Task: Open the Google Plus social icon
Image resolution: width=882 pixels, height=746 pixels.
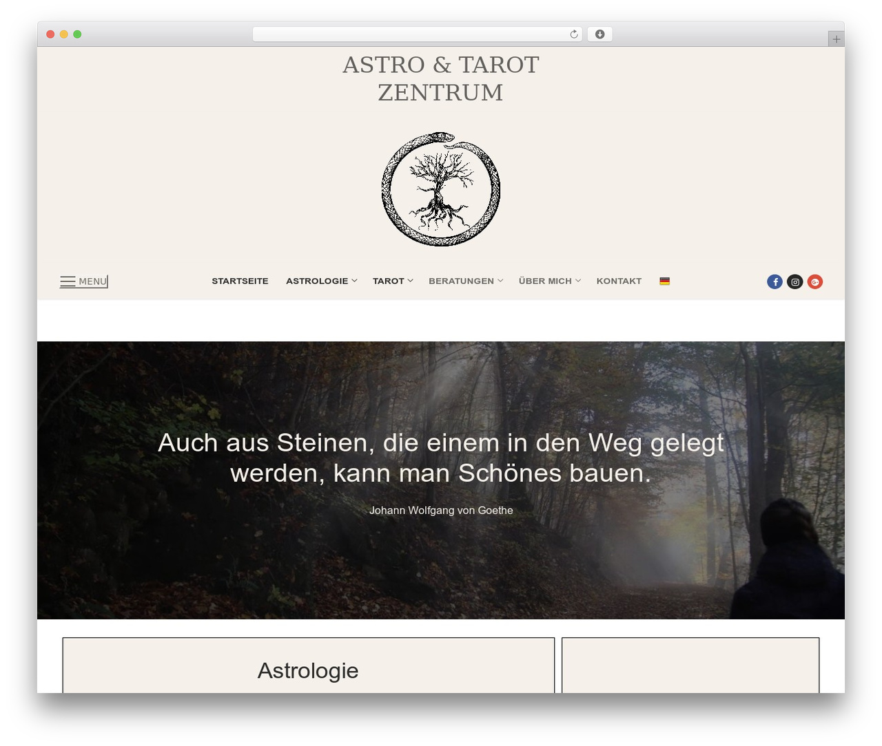Action: pos(814,281)
